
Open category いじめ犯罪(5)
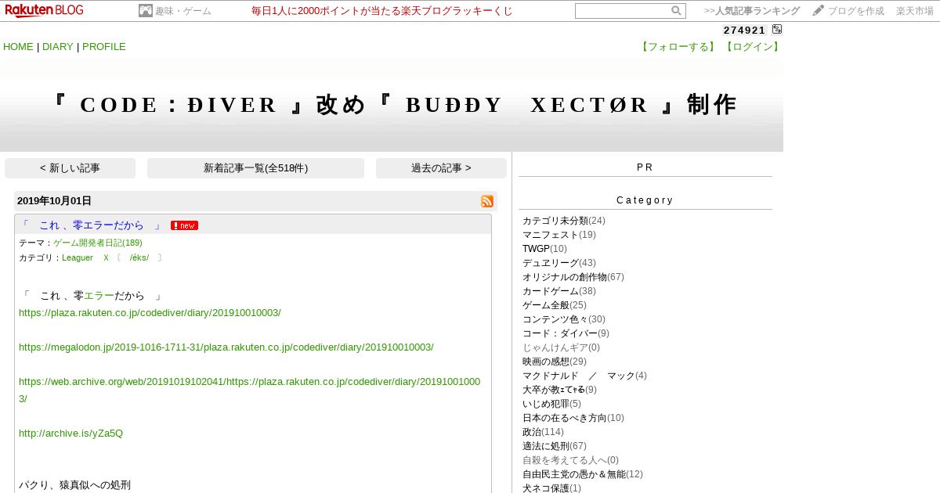551,404
